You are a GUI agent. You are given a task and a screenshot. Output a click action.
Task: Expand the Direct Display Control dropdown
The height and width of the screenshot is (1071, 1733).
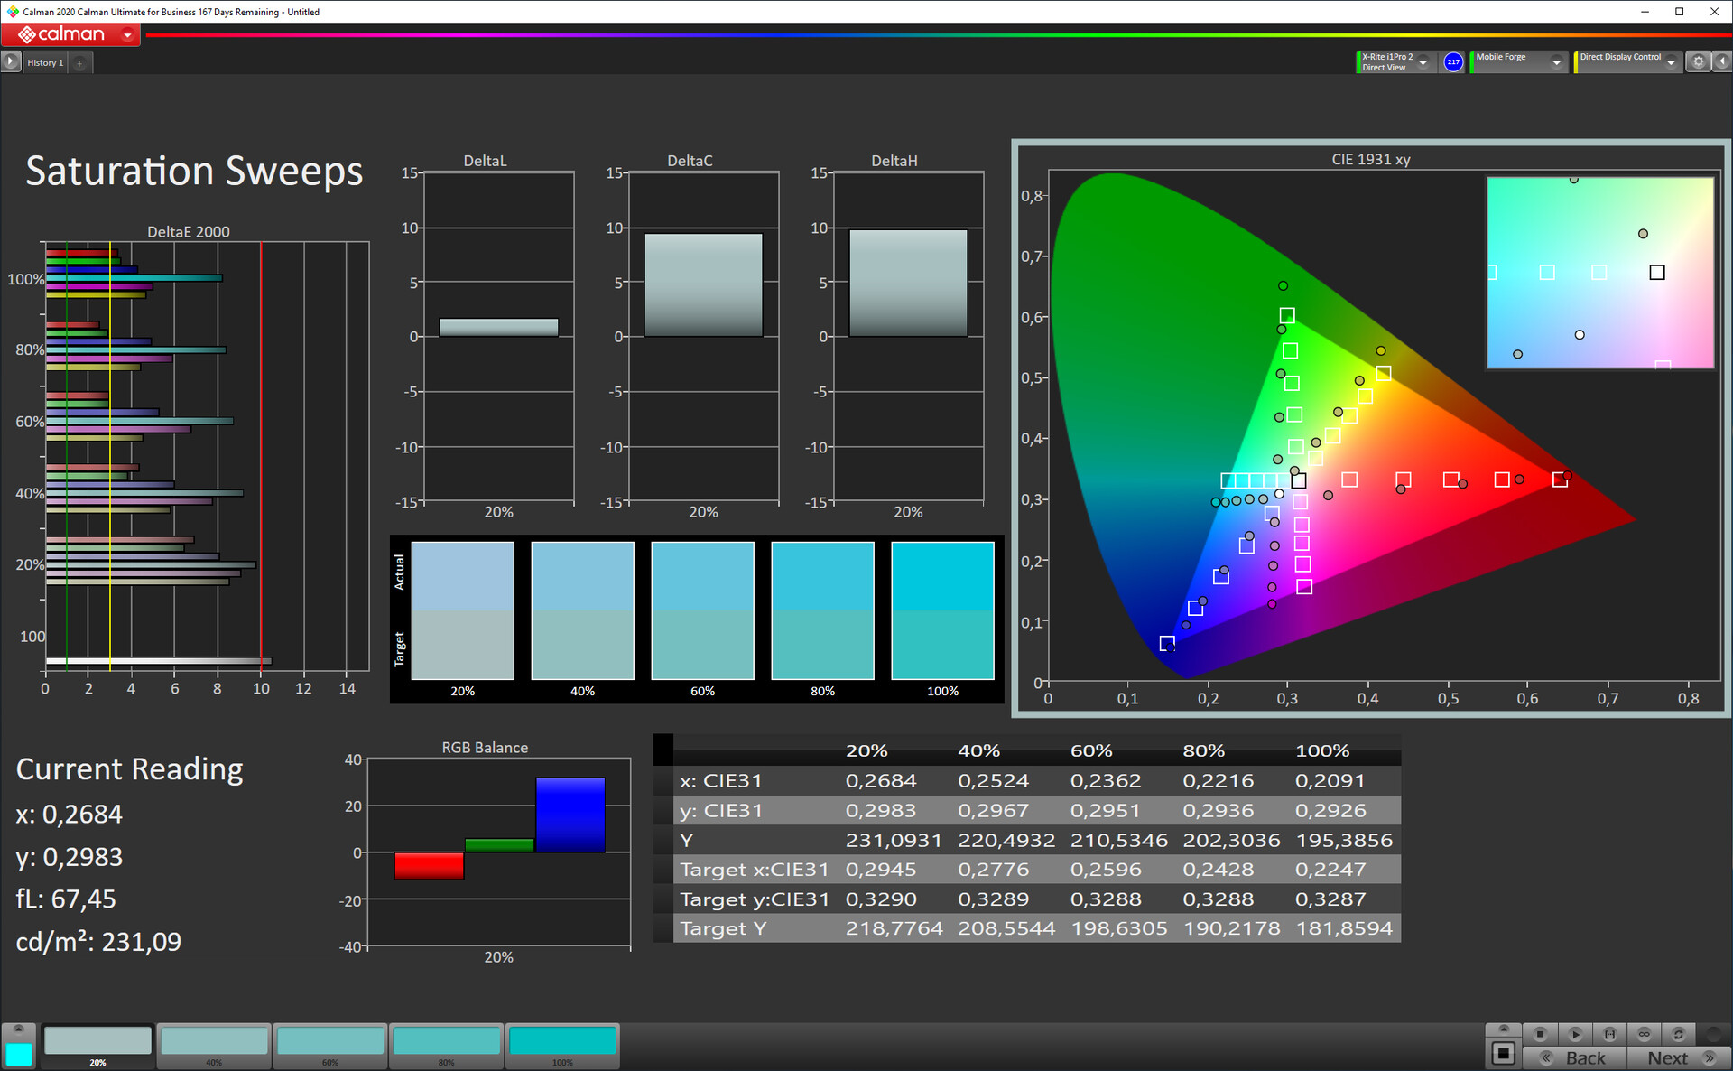click(1671, 62)
